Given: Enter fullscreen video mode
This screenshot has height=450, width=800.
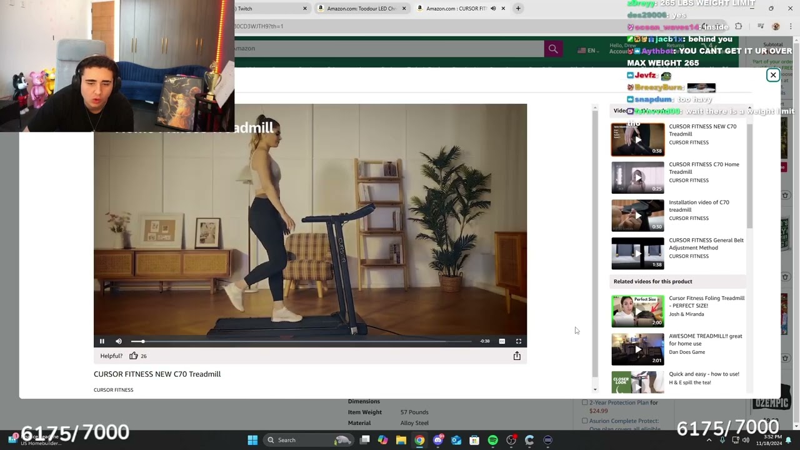Looking at the screenshot, I should tap(519, 341).
